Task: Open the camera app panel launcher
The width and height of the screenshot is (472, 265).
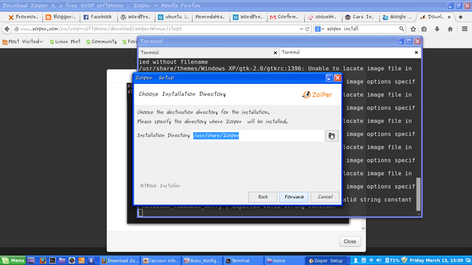Action: click(72, 261)
